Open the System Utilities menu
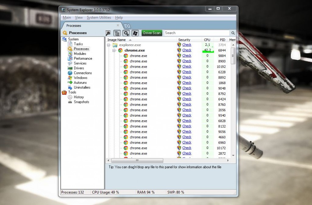Image resolution: width=312 pixels, height=205 pixels. 99,17
